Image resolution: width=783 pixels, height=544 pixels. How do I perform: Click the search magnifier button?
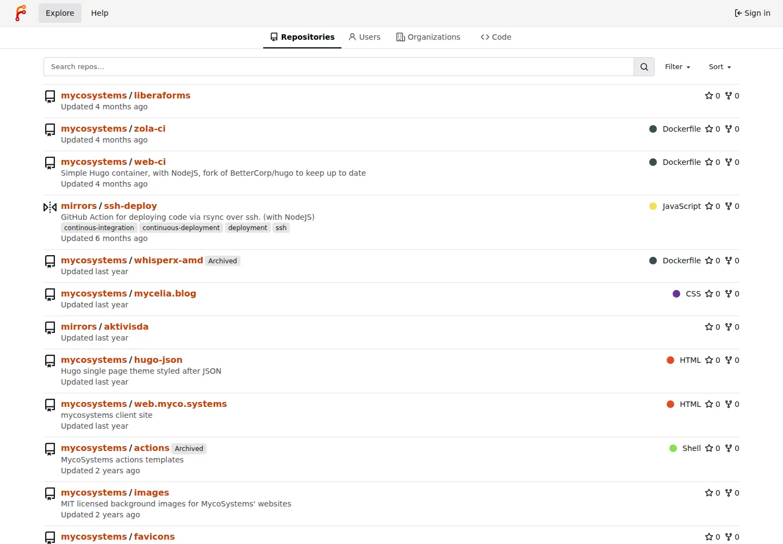(644, 67)
